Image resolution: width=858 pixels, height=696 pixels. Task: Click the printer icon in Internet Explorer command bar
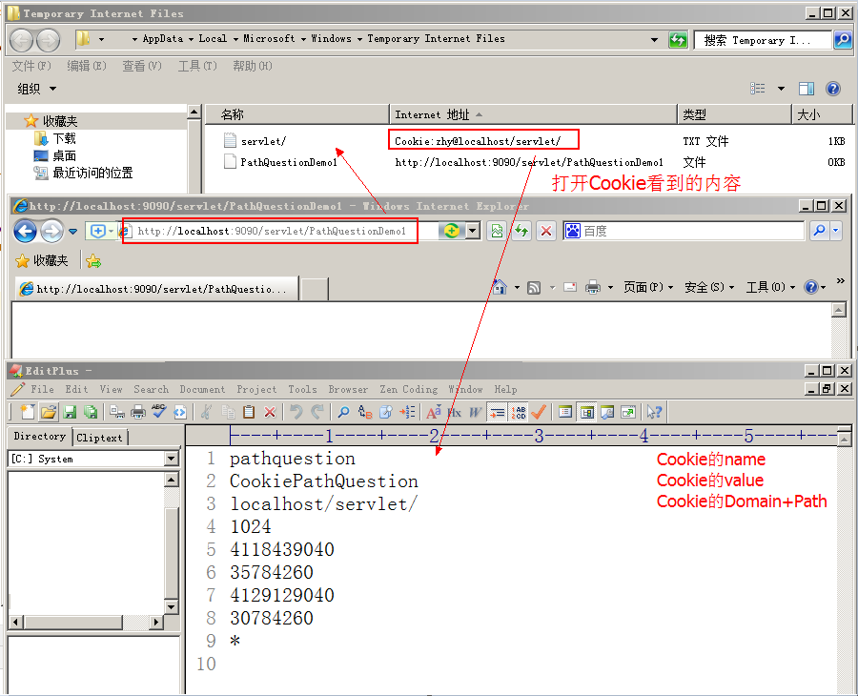click(x=593, y=287)
